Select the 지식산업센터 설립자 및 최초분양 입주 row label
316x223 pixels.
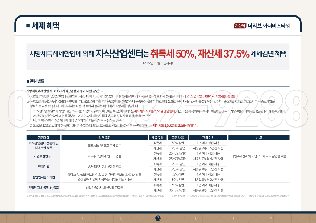pos(44,146)
